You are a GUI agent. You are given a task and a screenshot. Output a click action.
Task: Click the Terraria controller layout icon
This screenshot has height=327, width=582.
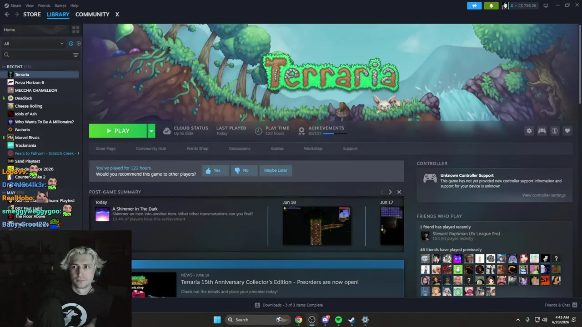(542, 131)
